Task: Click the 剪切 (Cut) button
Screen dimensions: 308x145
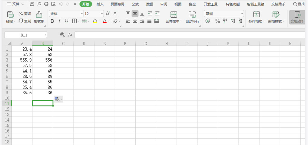Action: [x=25, y=14]
